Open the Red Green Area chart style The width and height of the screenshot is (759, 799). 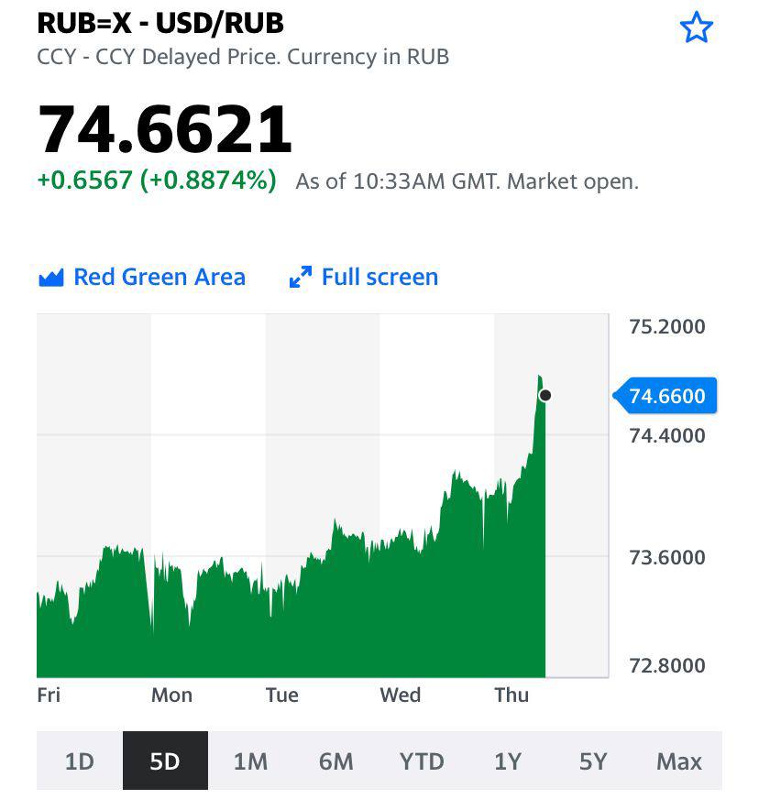point(142,278)
